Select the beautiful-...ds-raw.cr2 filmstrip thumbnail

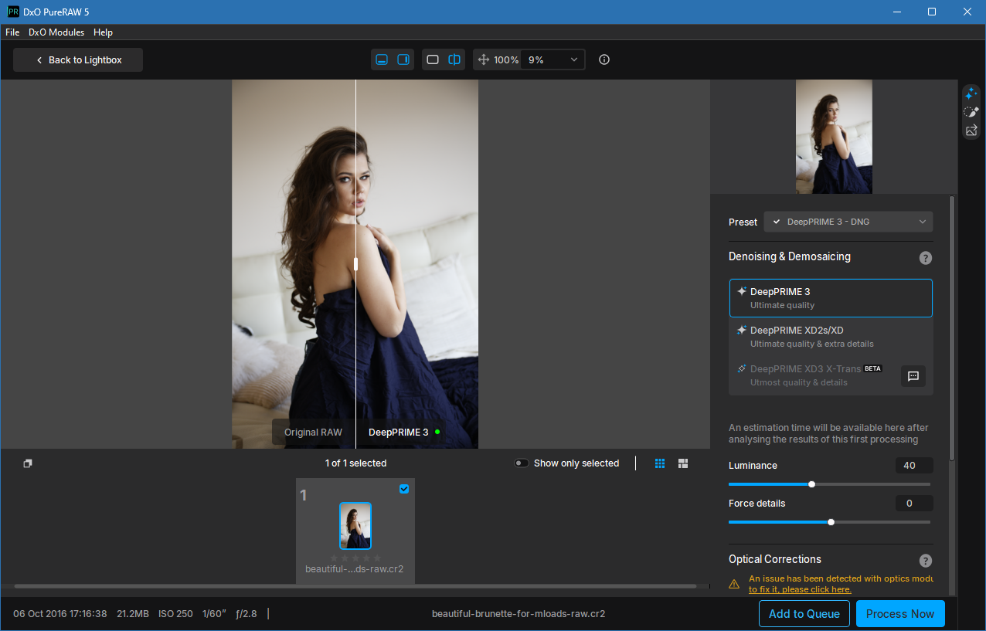coord(355,526)
